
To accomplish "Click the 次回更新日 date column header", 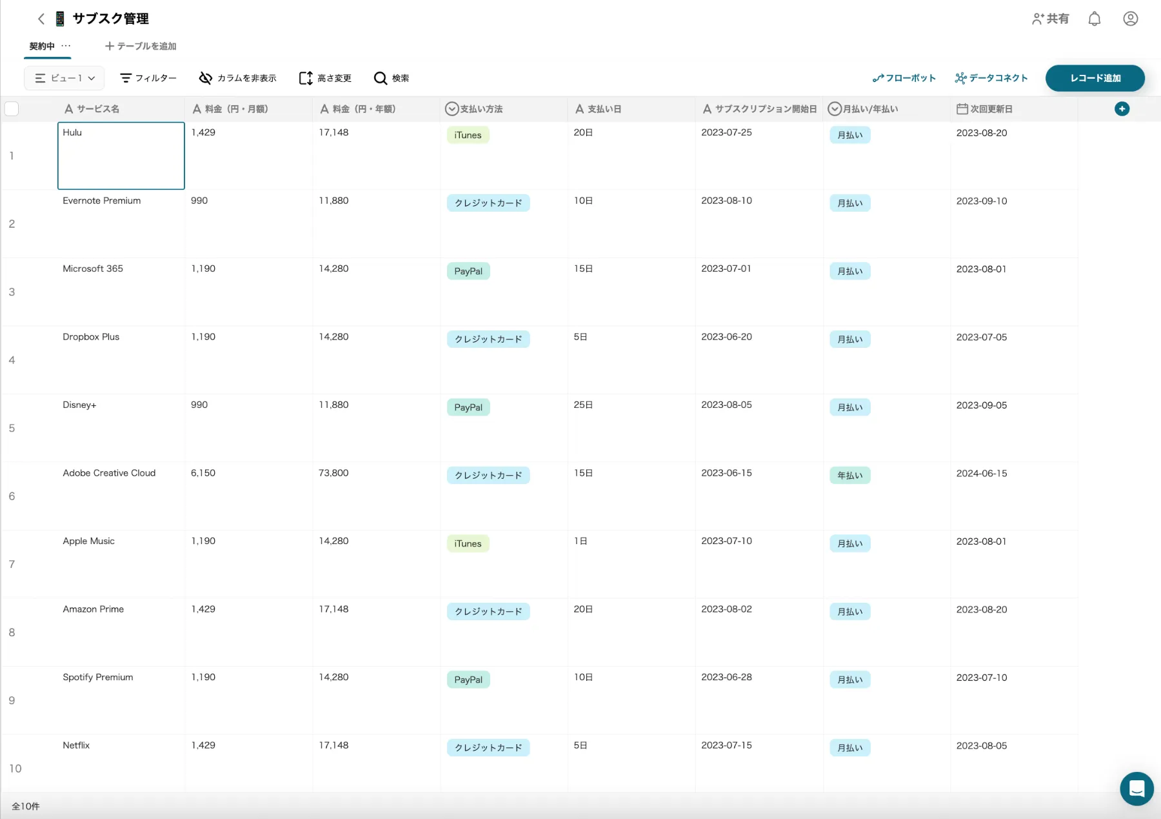I will click(x=1014, y=109).
